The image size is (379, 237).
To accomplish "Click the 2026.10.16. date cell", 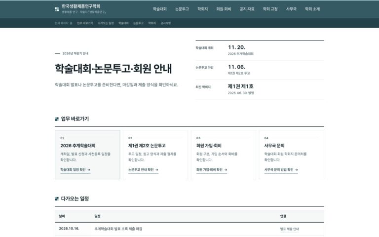I will [69, 229].
